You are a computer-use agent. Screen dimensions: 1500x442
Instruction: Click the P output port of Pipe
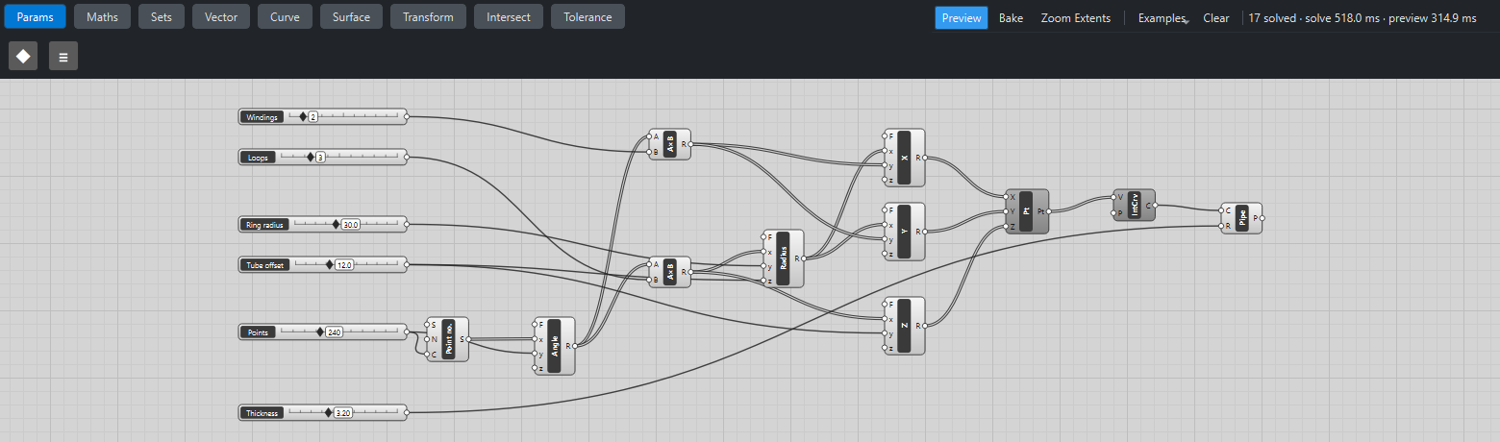[1262, 218]
